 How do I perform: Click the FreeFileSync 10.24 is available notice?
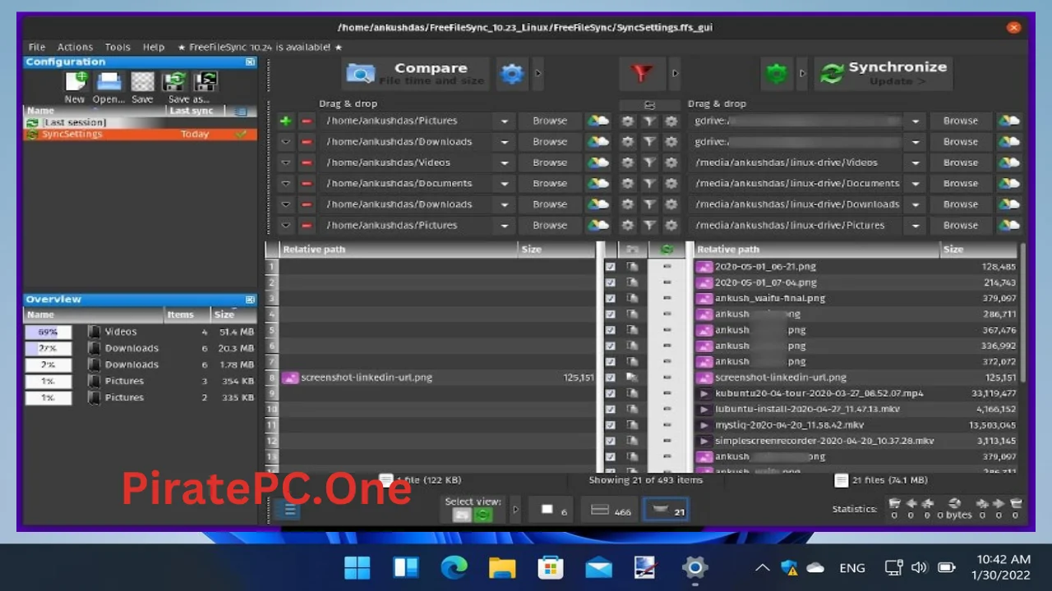260,47
